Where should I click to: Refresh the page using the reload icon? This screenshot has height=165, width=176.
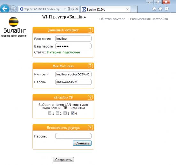click(73, 9)
